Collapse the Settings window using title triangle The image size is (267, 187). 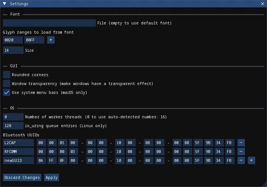click(4, 4)
